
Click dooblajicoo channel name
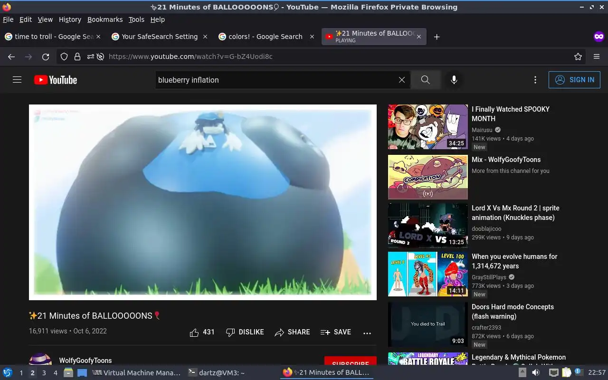point(486,228)
